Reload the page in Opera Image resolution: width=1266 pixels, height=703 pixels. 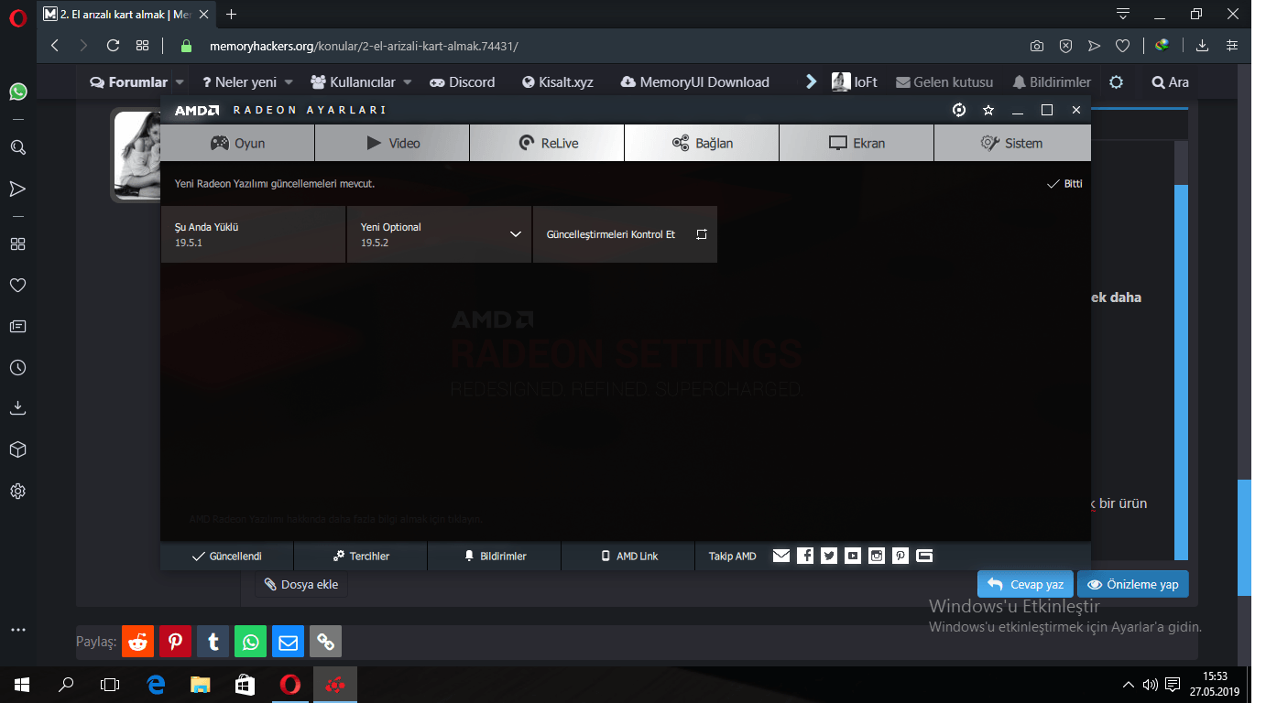[113, 46]
